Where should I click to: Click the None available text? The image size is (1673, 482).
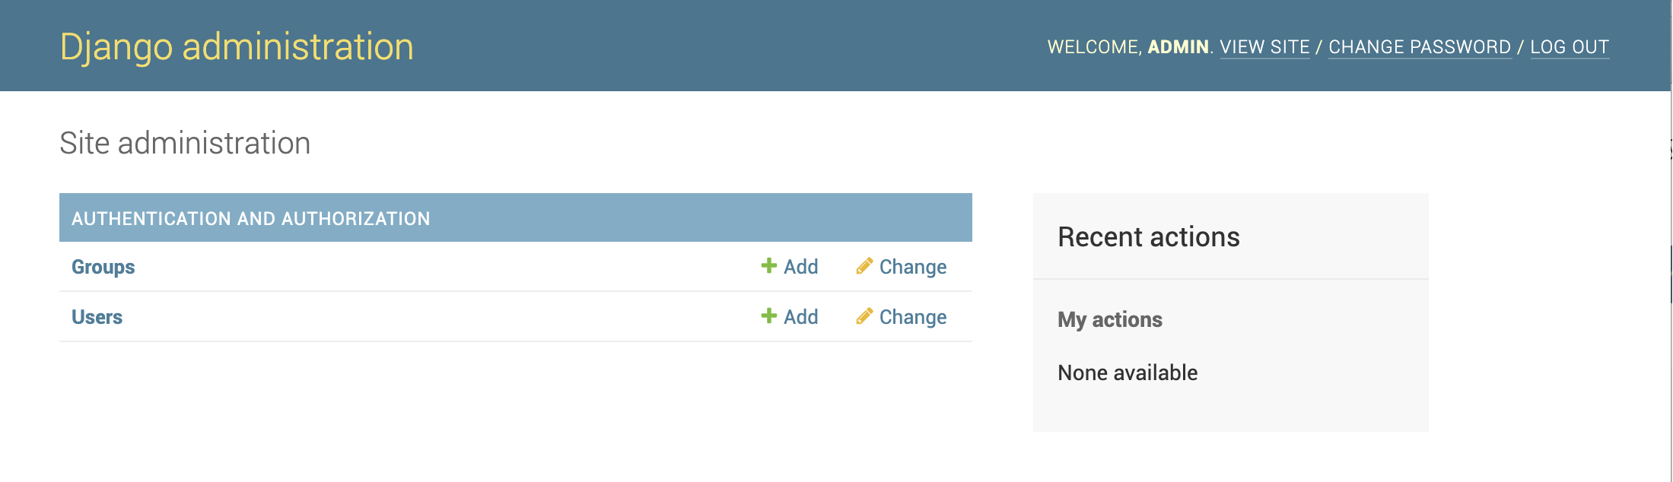[x=1128, y=373]
